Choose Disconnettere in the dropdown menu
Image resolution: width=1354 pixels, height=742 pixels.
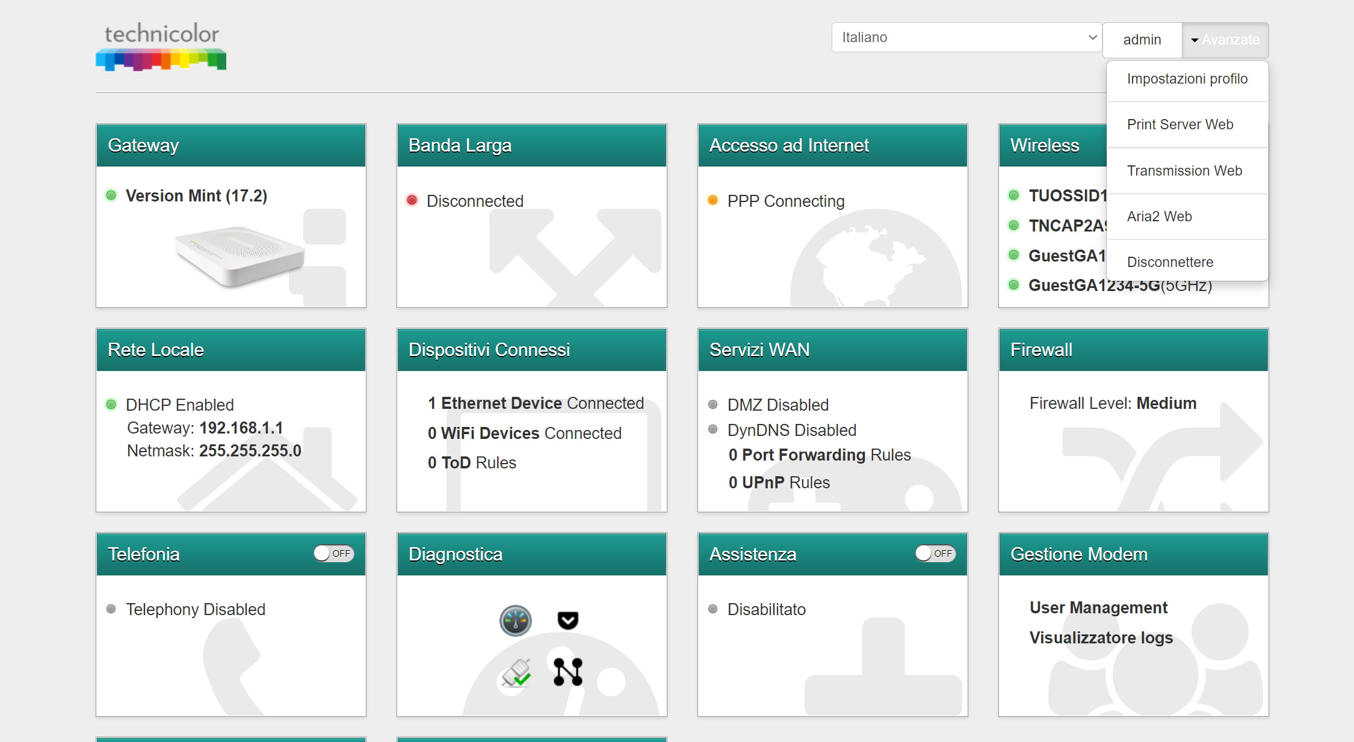[1170, 262]
